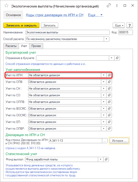The height and width of the screenshot is (182, 138).
Task: Open selected item icon next to Учет по ИПН
Action: pyautogui.click(x=109, y=75)
